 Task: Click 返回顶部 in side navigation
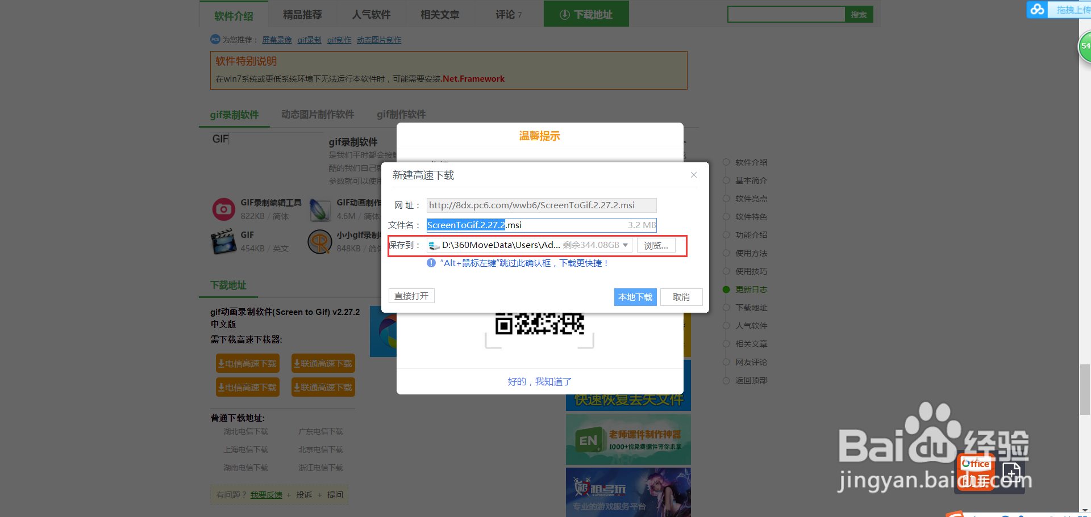pos(751,380)
